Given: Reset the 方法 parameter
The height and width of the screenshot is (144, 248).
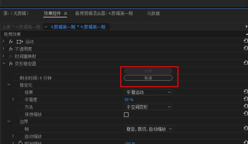Looking at the screenshot, I should click(x=246, y=106).
